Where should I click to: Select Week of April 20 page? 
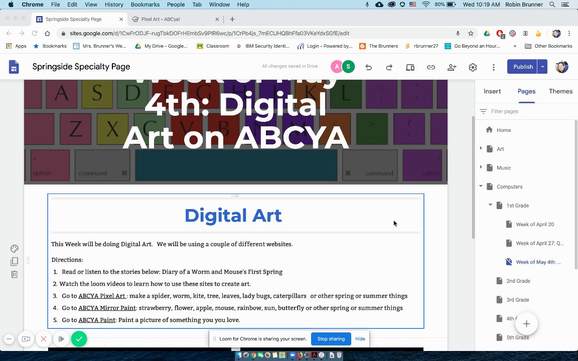(x=534, y=224)
